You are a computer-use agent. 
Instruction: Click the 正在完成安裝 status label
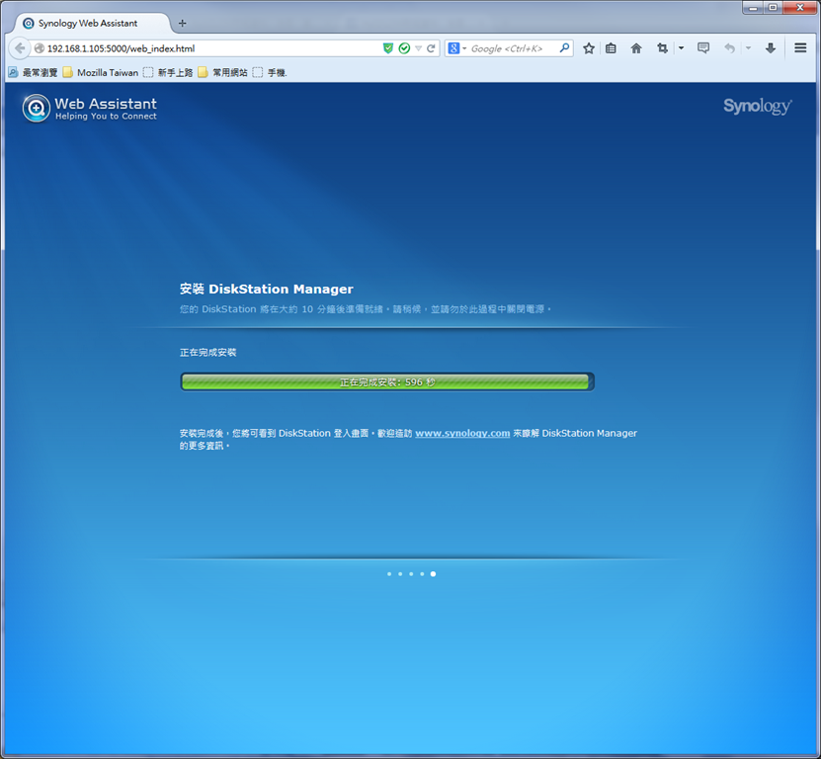click(x=207, y=353)
